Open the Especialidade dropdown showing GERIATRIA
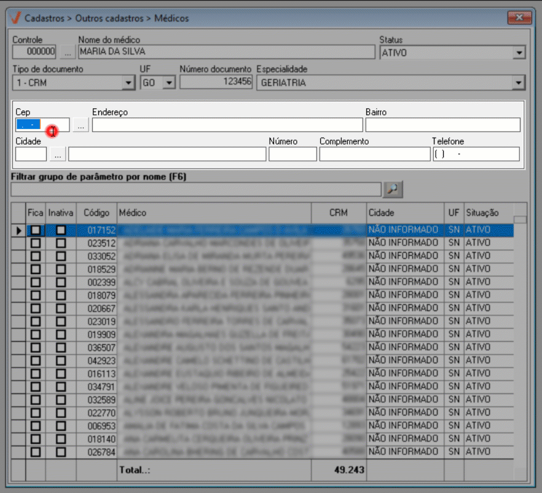This screenshot has width=542, height=493. tap(520, 82)
